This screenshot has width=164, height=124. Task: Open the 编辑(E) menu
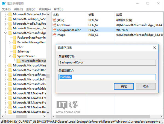(x=18, y=9)
